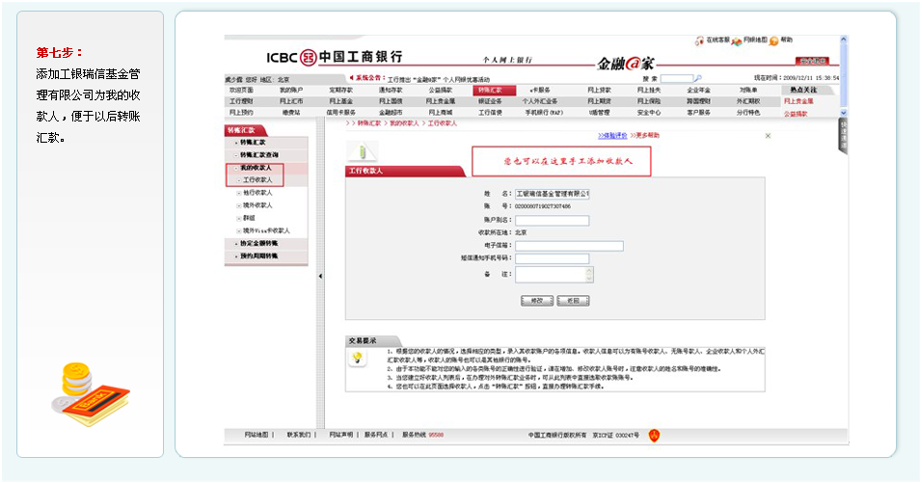Select 工行收款人 in the sidebar tree
This screenshot has height=483, width=922.
pyautogui.click(x=258, y=180)
